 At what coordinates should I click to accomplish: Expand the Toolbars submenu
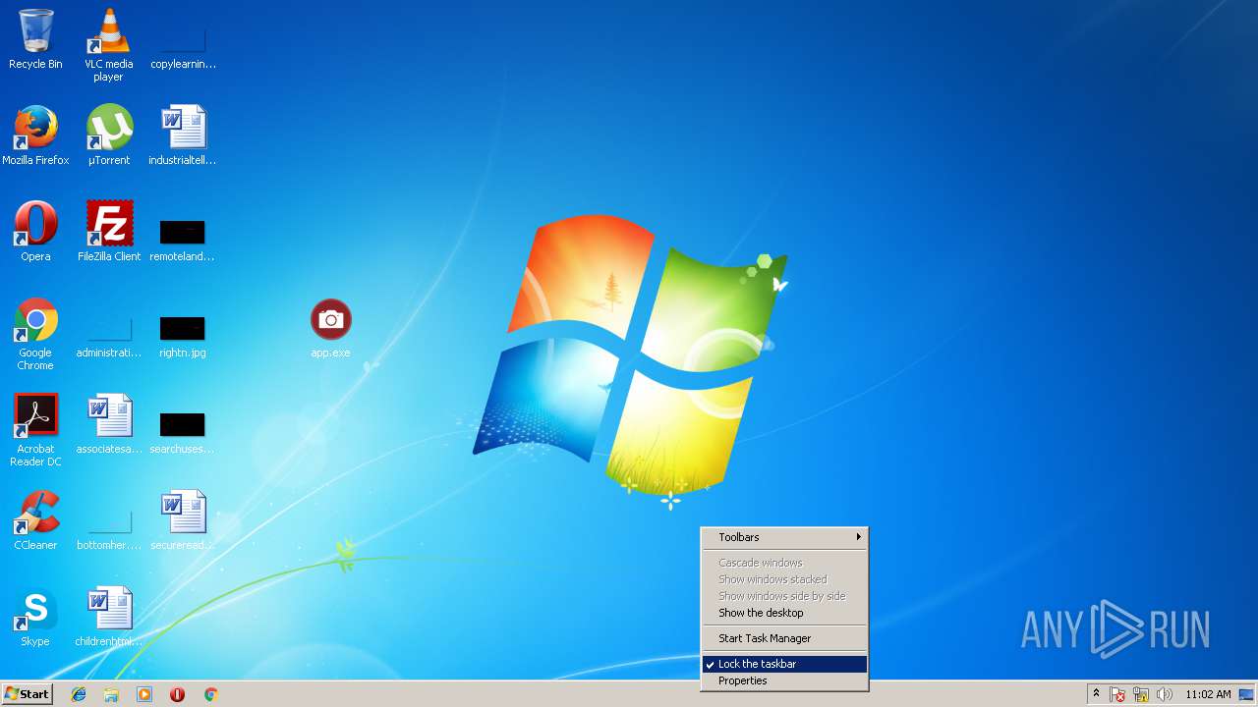pos(784,537)
